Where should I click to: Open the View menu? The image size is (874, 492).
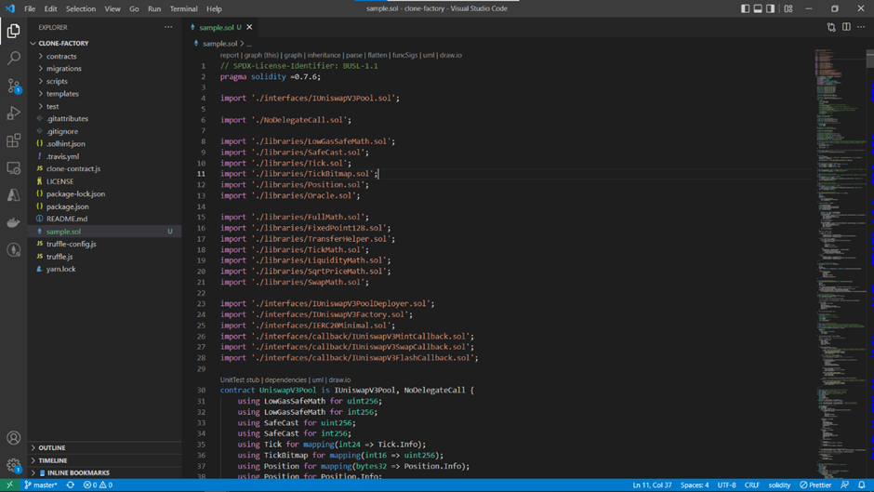coord(113,8)
